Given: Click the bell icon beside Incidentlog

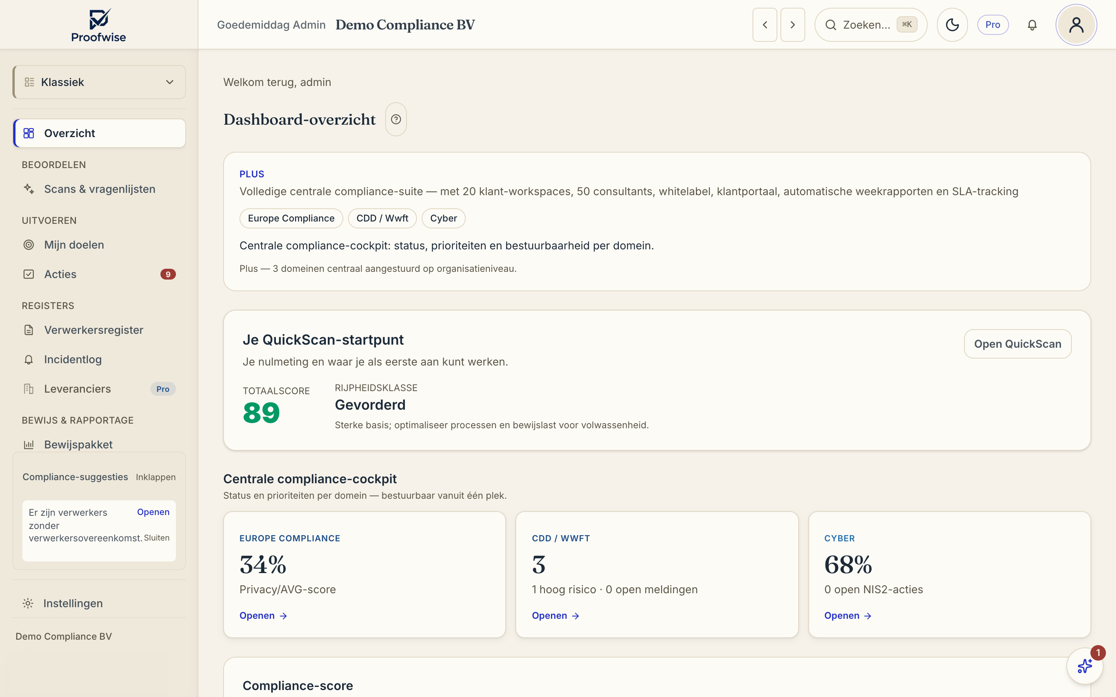Looking at the screenshot, I should [29, 360].
